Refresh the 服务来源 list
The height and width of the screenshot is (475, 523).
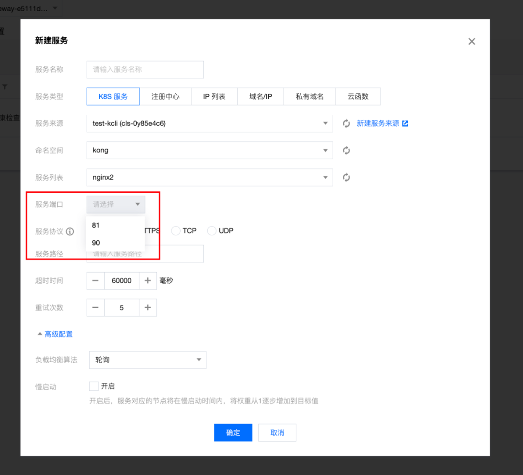click(x=346, y=123)
